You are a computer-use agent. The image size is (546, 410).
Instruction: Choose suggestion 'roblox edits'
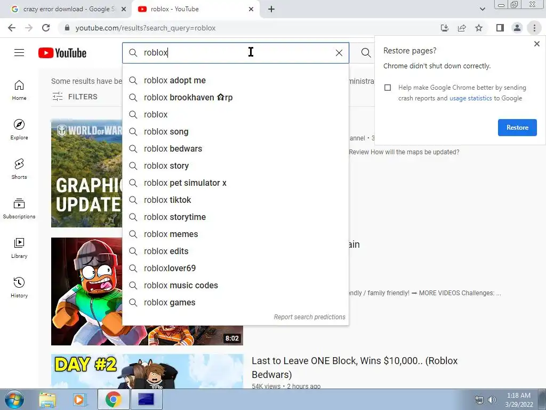235,251
